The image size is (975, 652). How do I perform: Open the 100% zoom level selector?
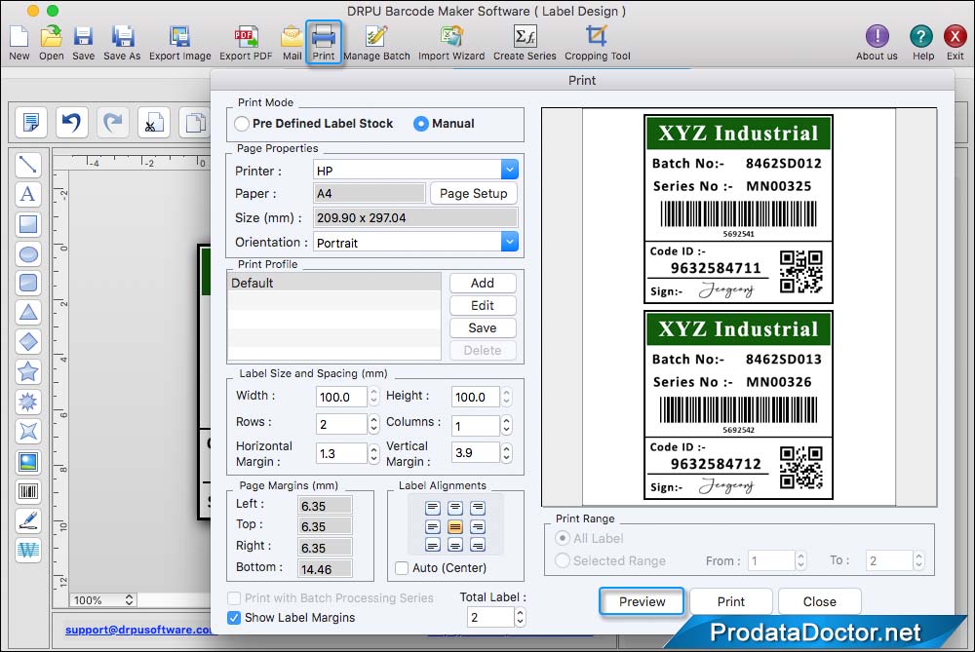click(x=102, y=599)
